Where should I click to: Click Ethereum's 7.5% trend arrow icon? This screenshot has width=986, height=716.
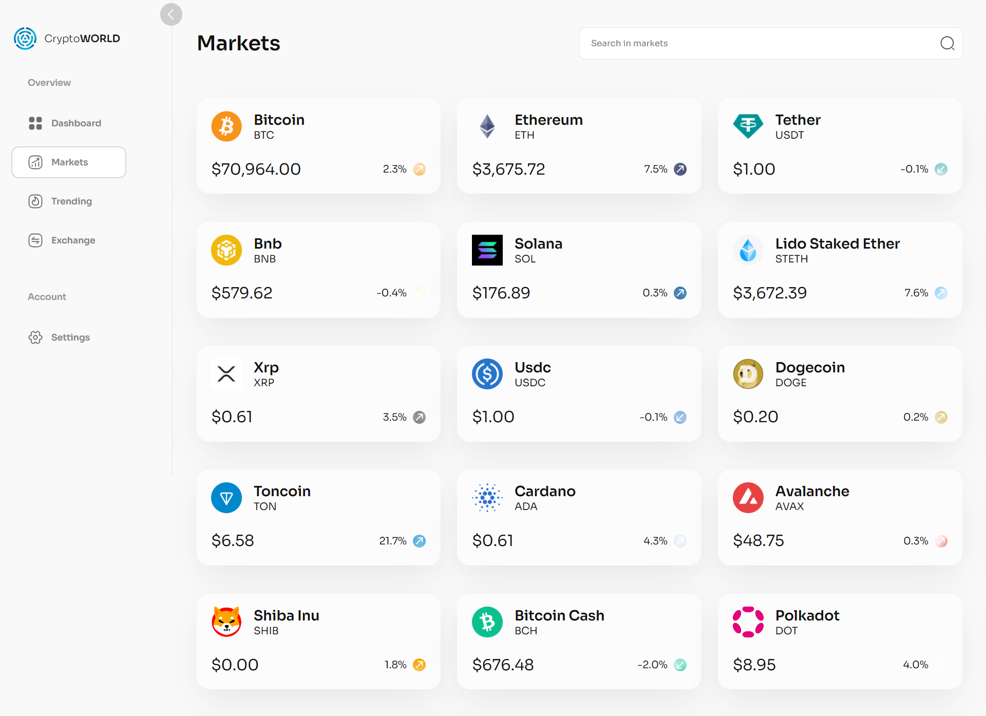(680, 169)
